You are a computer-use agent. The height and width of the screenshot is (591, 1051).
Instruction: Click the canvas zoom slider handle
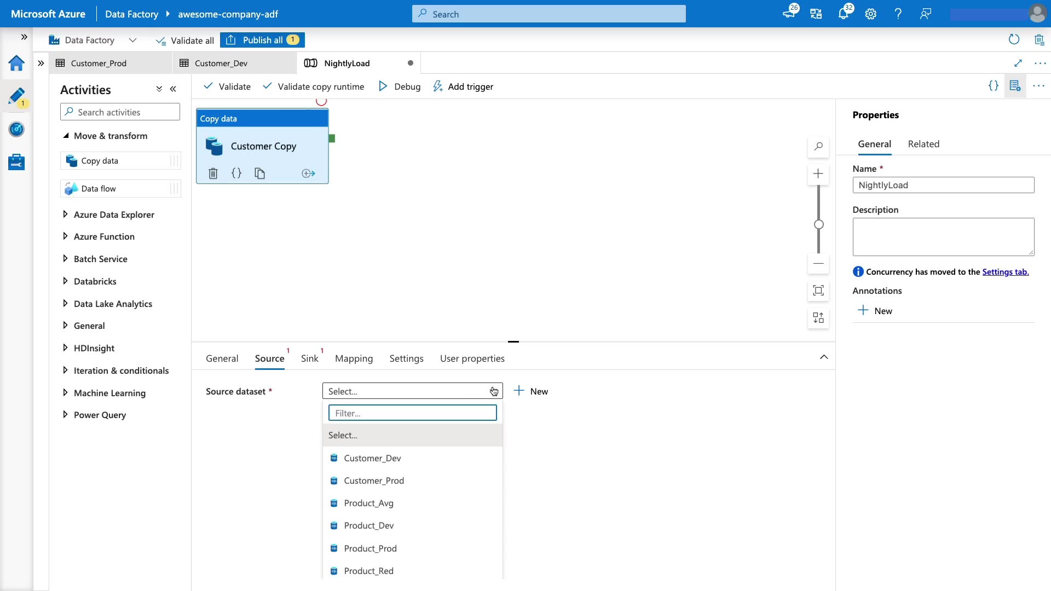(x=818, y=224)
